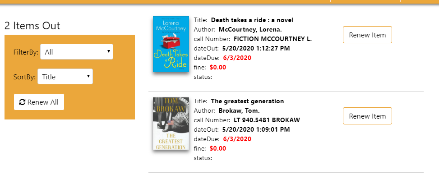Image resolution: width=439 pixels, height=188 pixels.
Task: Click title Death takes a ride : a novel
Action: [x=252, y=20]
